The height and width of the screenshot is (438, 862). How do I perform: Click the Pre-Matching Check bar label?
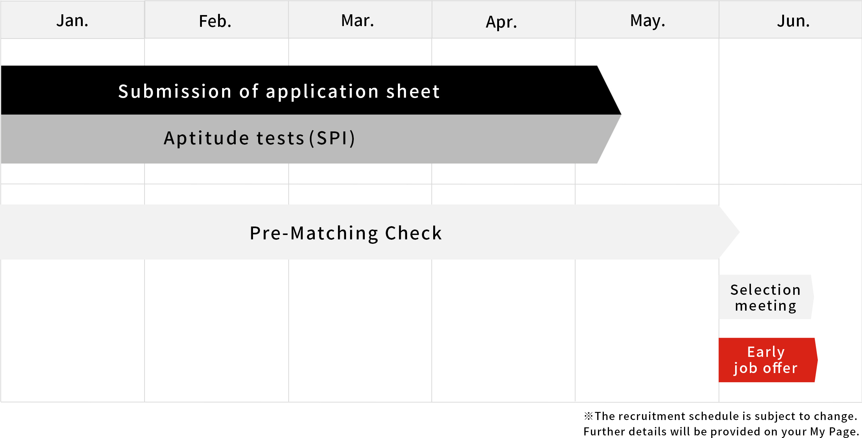tap(346, 233)
